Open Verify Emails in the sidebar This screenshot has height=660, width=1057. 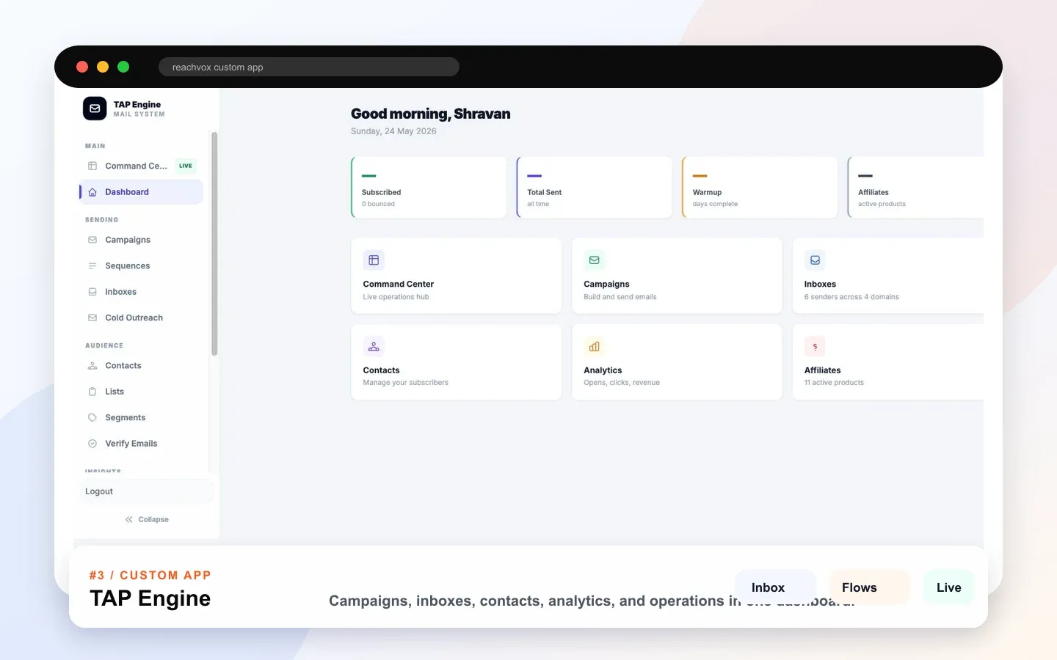pyautogui.click(x=141, y=444)
